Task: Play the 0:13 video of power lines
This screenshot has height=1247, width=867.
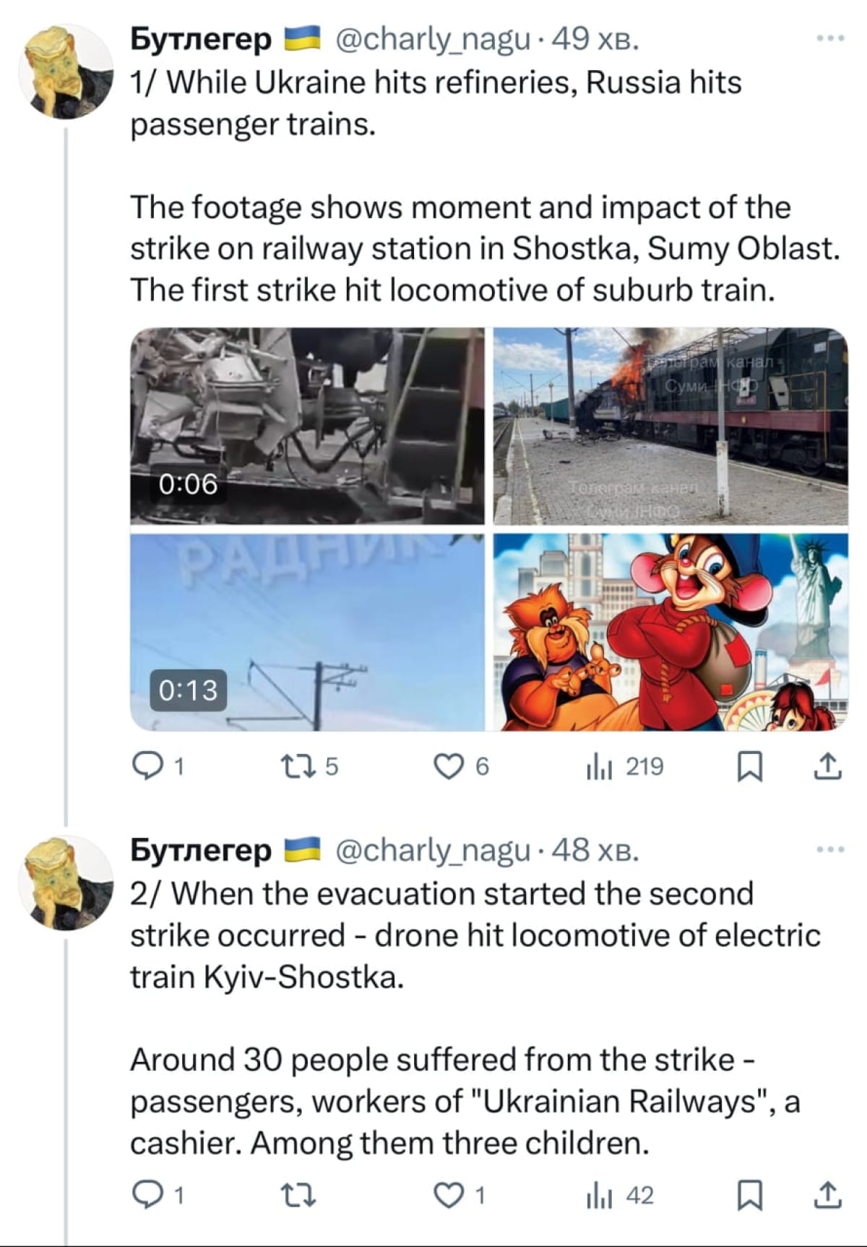Action: pos(307,632)
